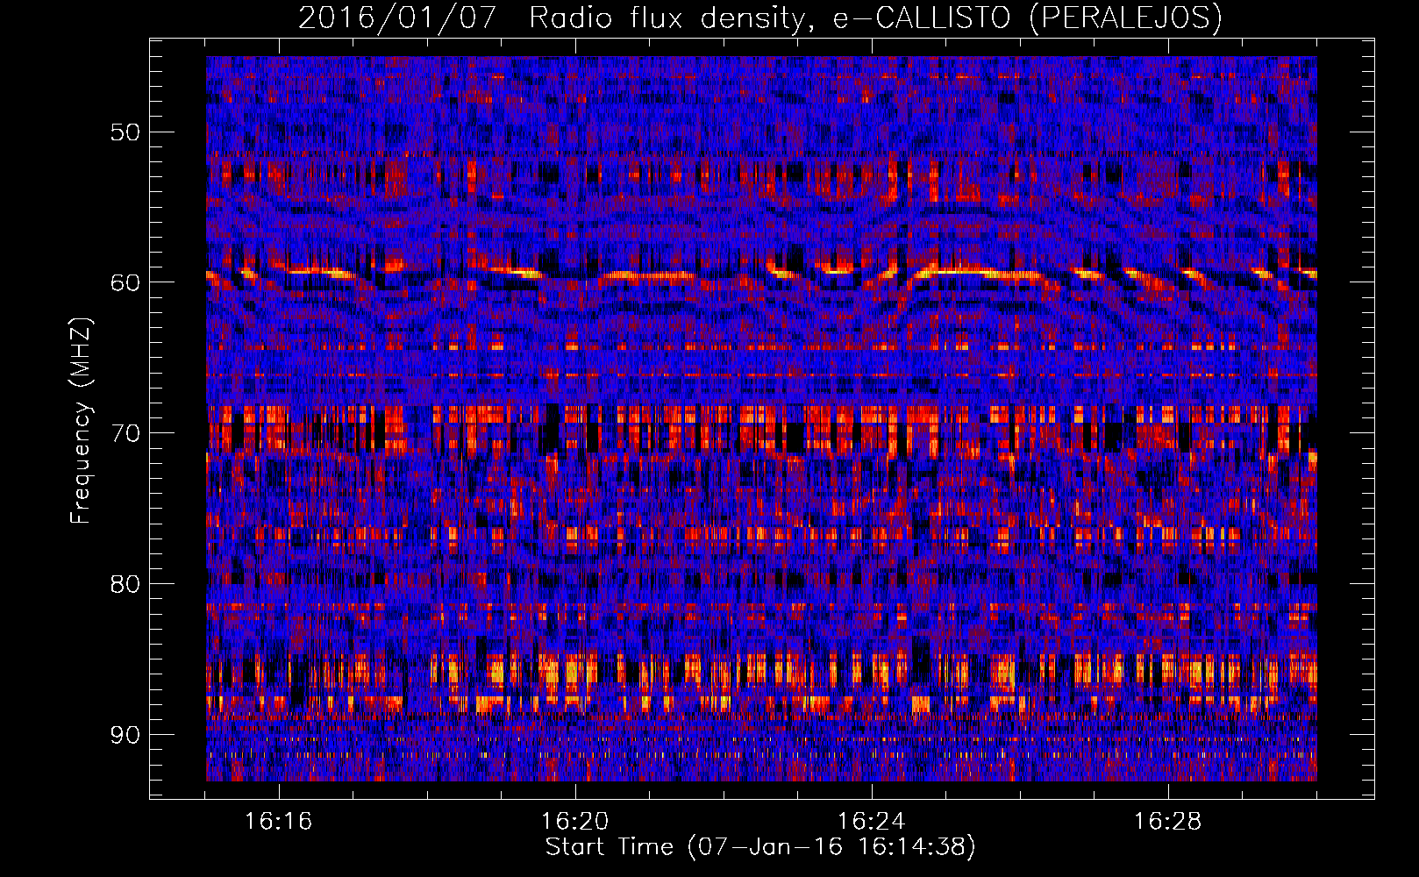Click the x-axis label 'Start Time (07-Jan-16 16:14:38)'
The image size is (1419, 877).
(759, 847)
